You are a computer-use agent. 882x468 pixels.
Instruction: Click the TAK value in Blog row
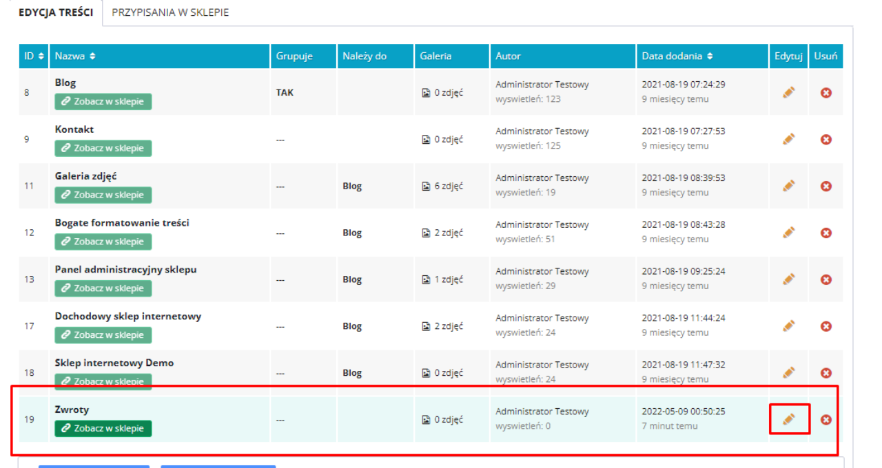click(x=285, y=92)
